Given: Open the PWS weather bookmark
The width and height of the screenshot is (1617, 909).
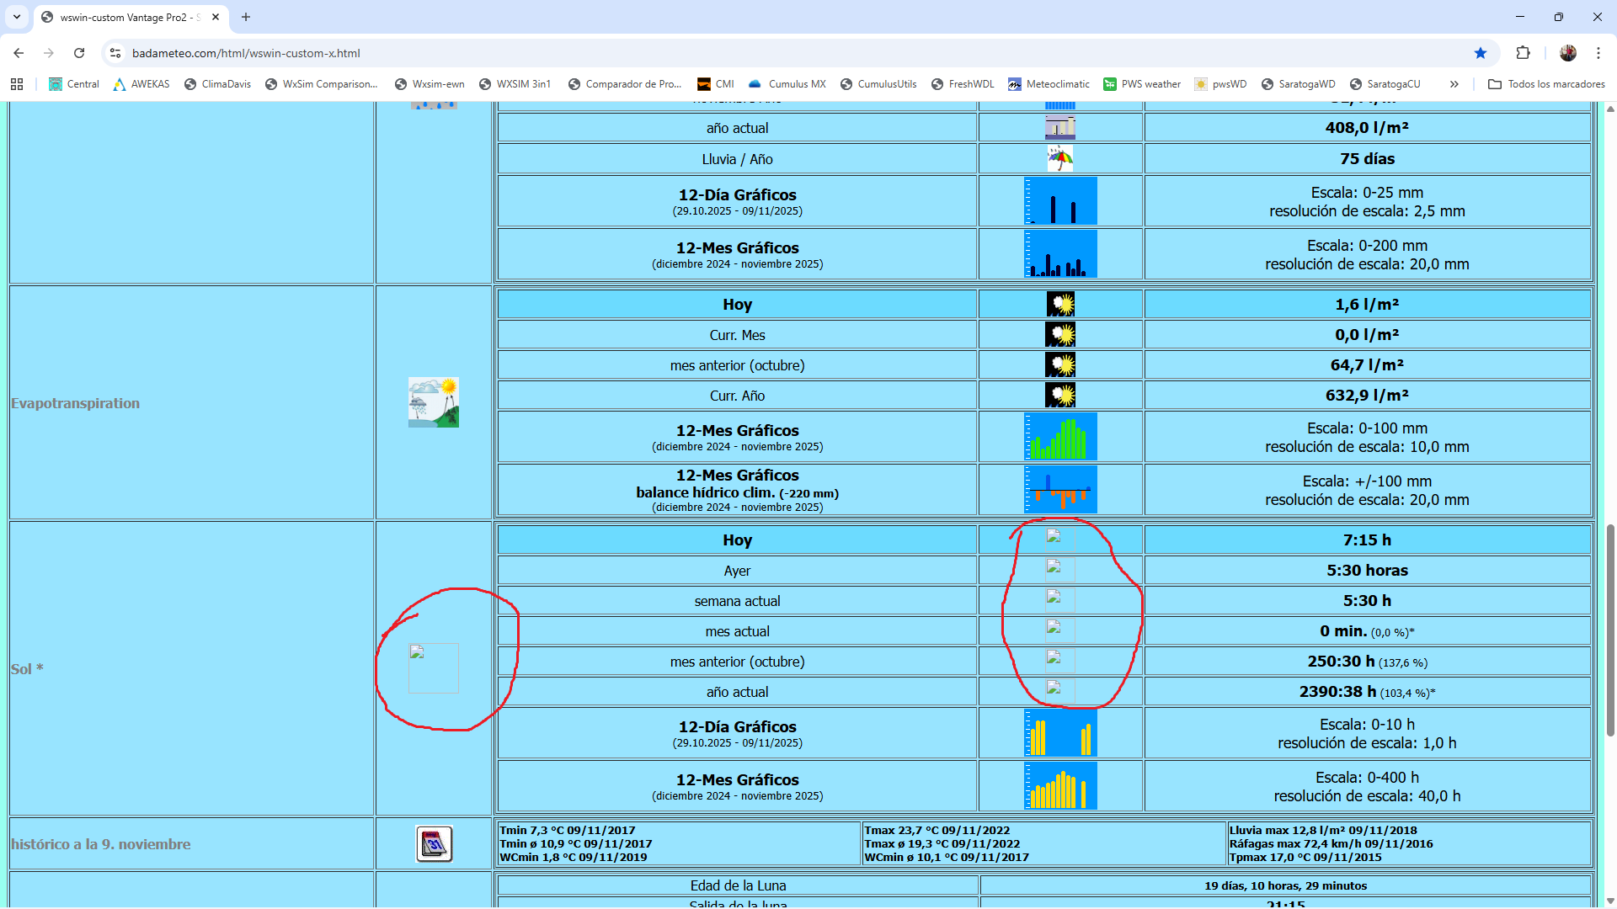Looking at the screenshot, I should coord(1142,84).
